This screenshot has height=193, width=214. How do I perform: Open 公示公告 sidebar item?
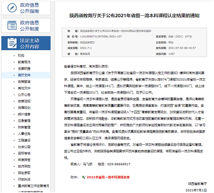pos(24,95)
